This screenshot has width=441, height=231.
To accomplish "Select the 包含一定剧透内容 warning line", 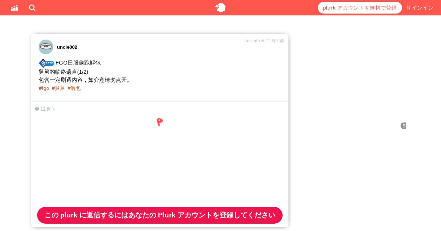I will [85, 80].
